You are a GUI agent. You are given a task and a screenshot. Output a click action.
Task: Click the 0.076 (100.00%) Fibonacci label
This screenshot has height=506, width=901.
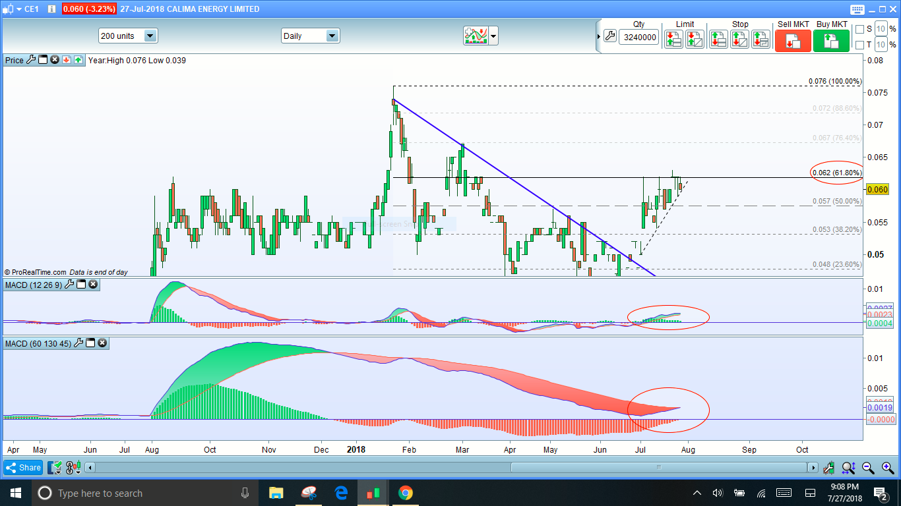click(x=835, y=82)
